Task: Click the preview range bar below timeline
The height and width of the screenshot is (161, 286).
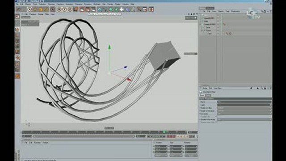Action: [84, 136]
